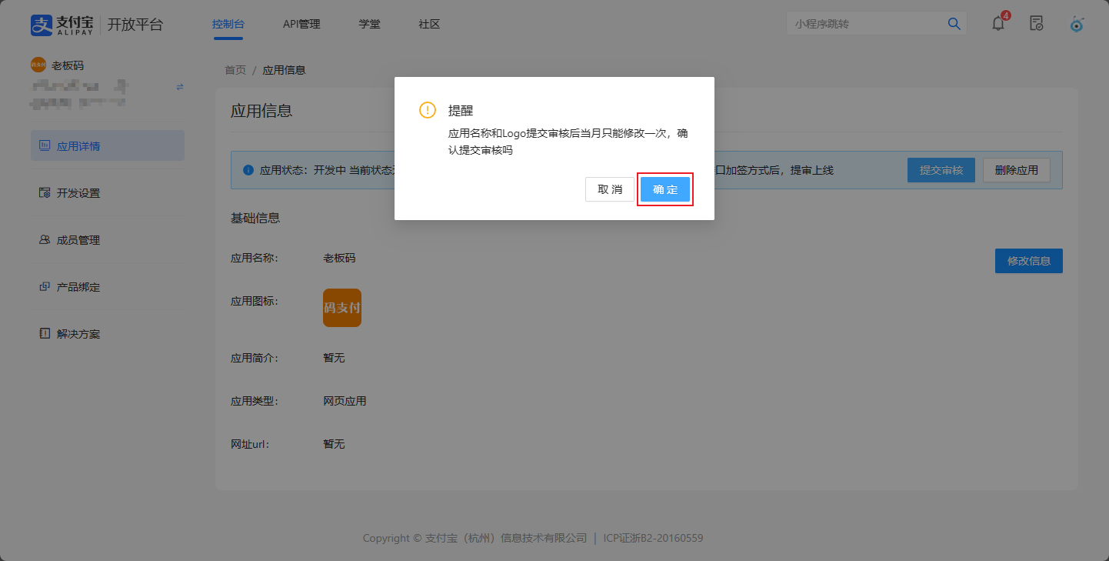1109x561 pixels.
Task: Click the orange warning icon in dialog
Action: coord(427,110)
